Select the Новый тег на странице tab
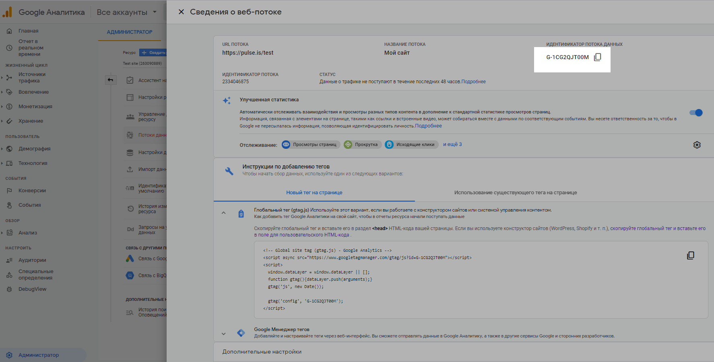 coord(314,193)
